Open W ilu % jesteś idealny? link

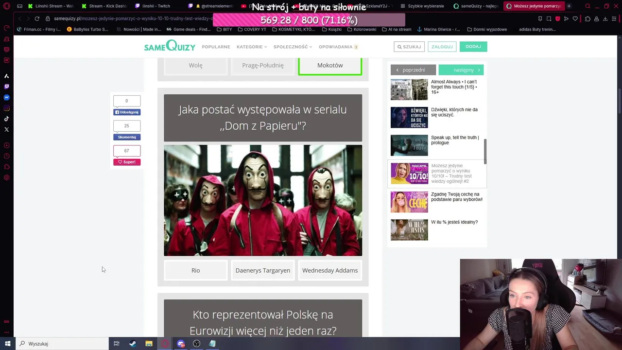coord(454,222)
